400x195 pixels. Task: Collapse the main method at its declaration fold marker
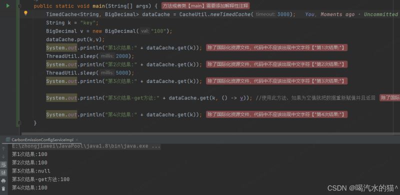click(19, 6)
